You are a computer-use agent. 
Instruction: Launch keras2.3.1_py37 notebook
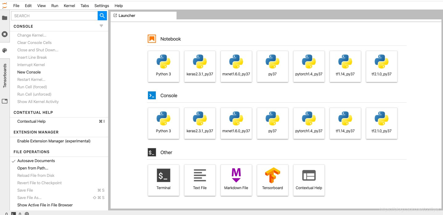(x=200, y=66)
